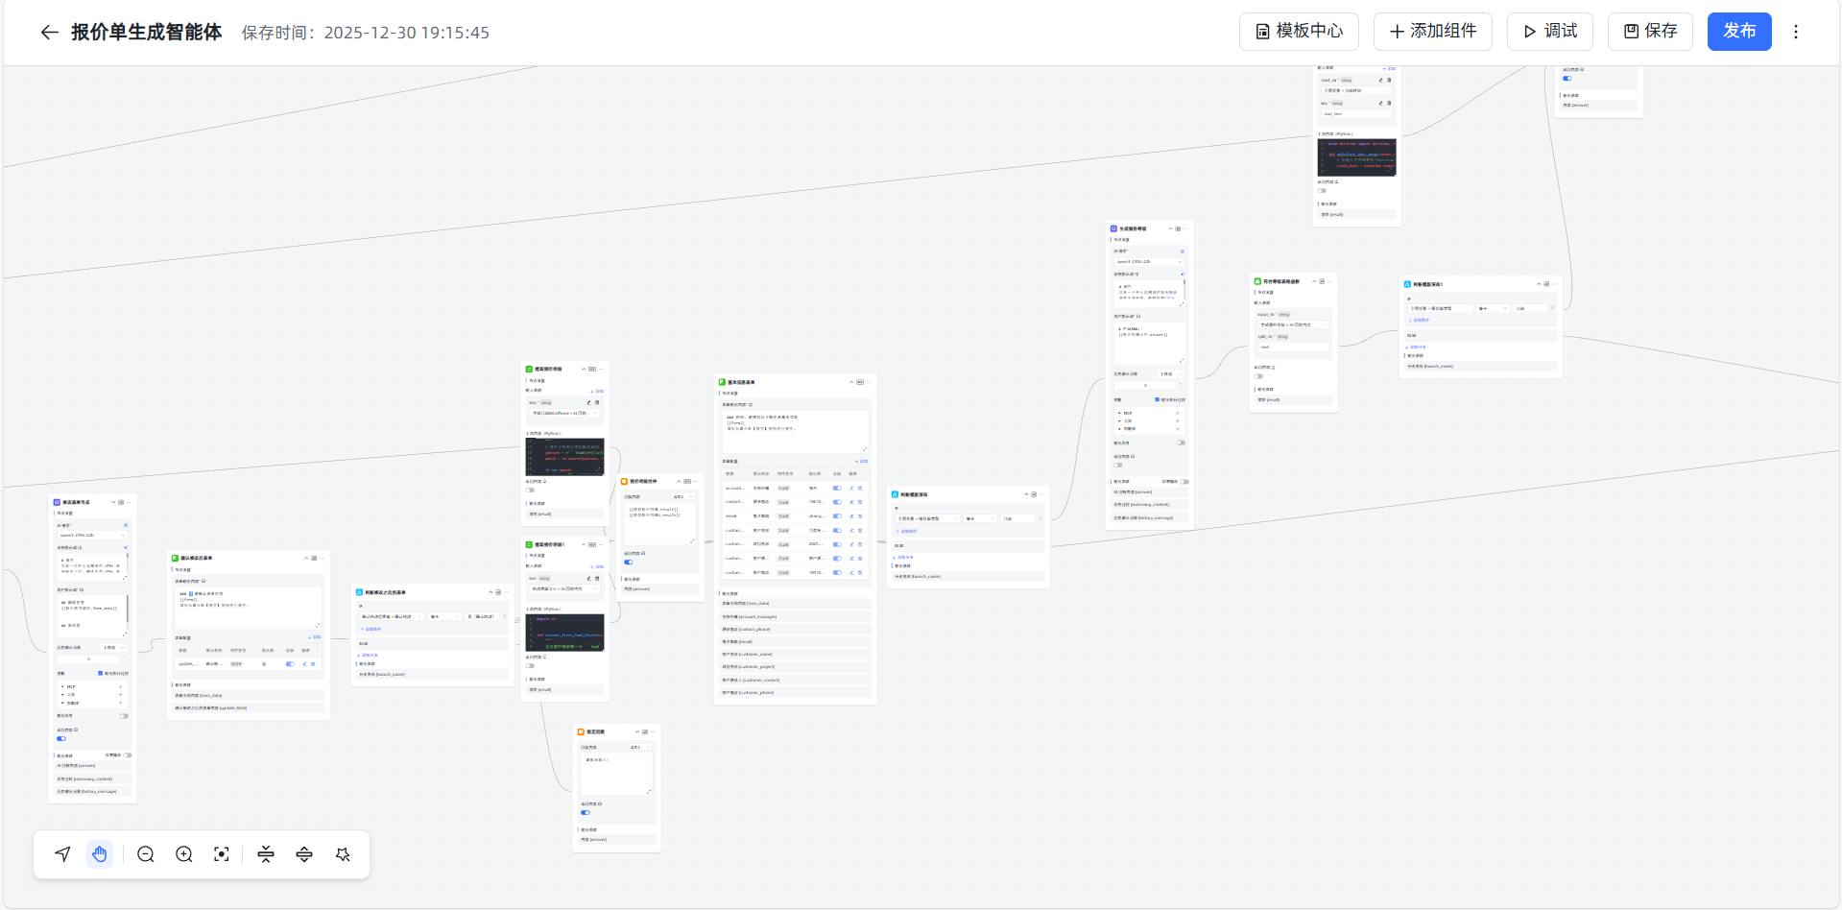Collapse the 基本信息表单 node with chevron
The width and height of the screenshot is (1842, 910).
[851, 382]
